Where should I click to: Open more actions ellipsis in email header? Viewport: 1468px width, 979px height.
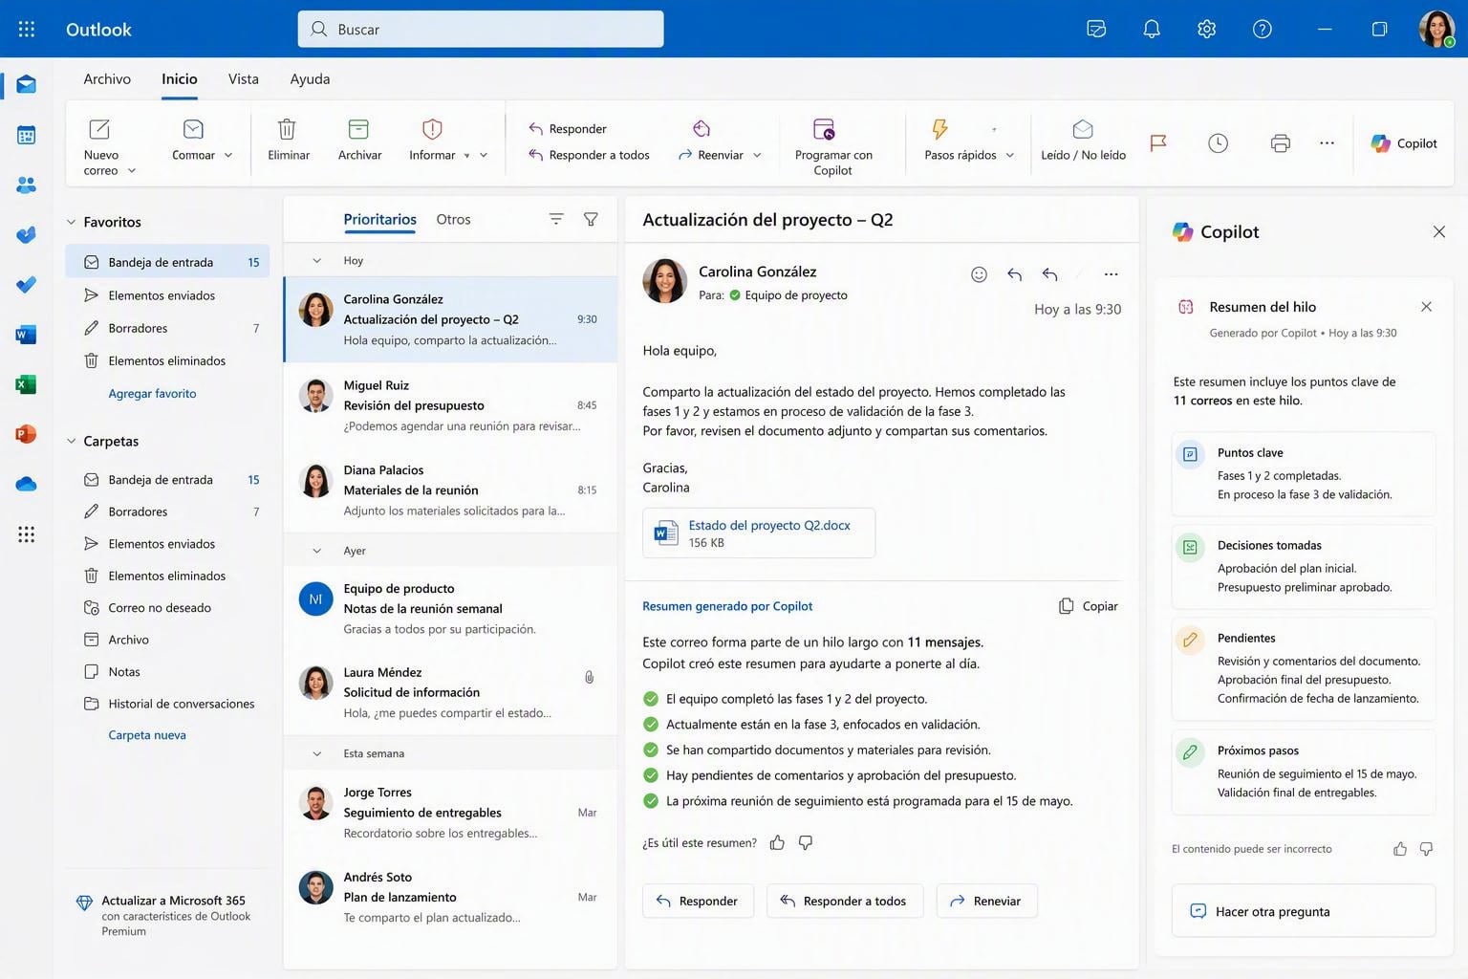tap(1111, 274)
